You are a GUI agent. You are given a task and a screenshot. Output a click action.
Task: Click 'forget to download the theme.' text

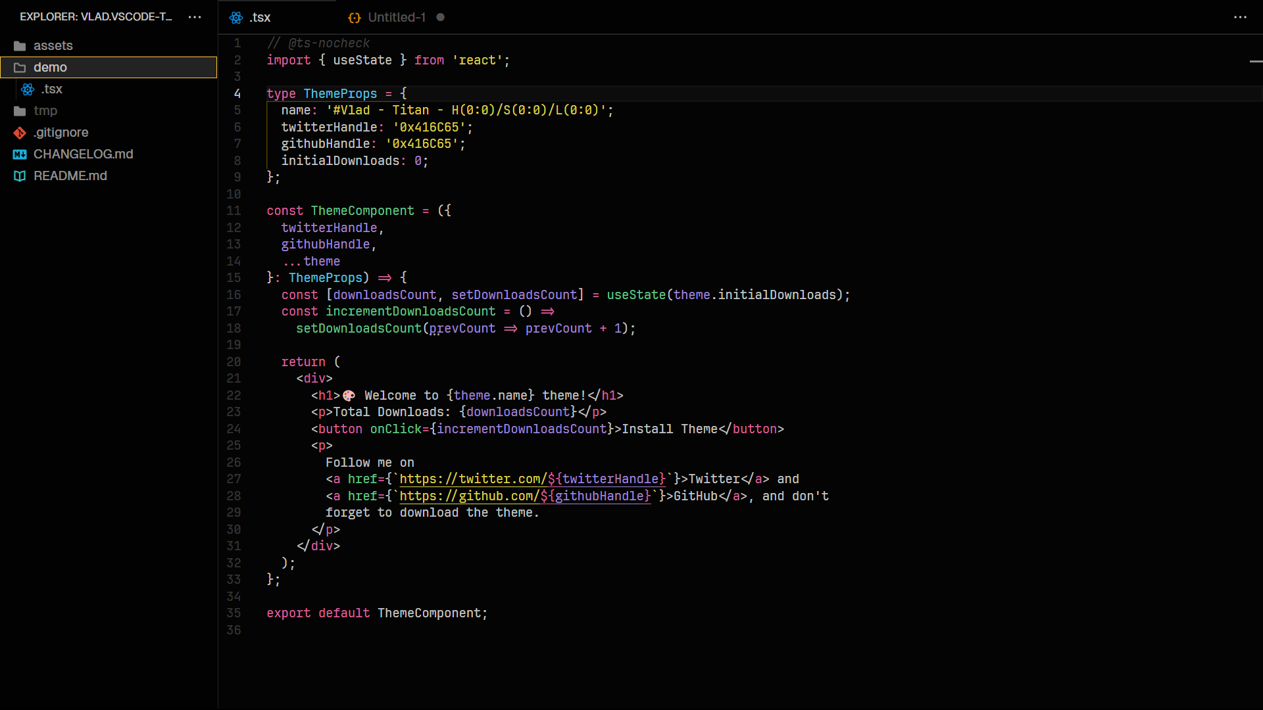pos(432,513)
